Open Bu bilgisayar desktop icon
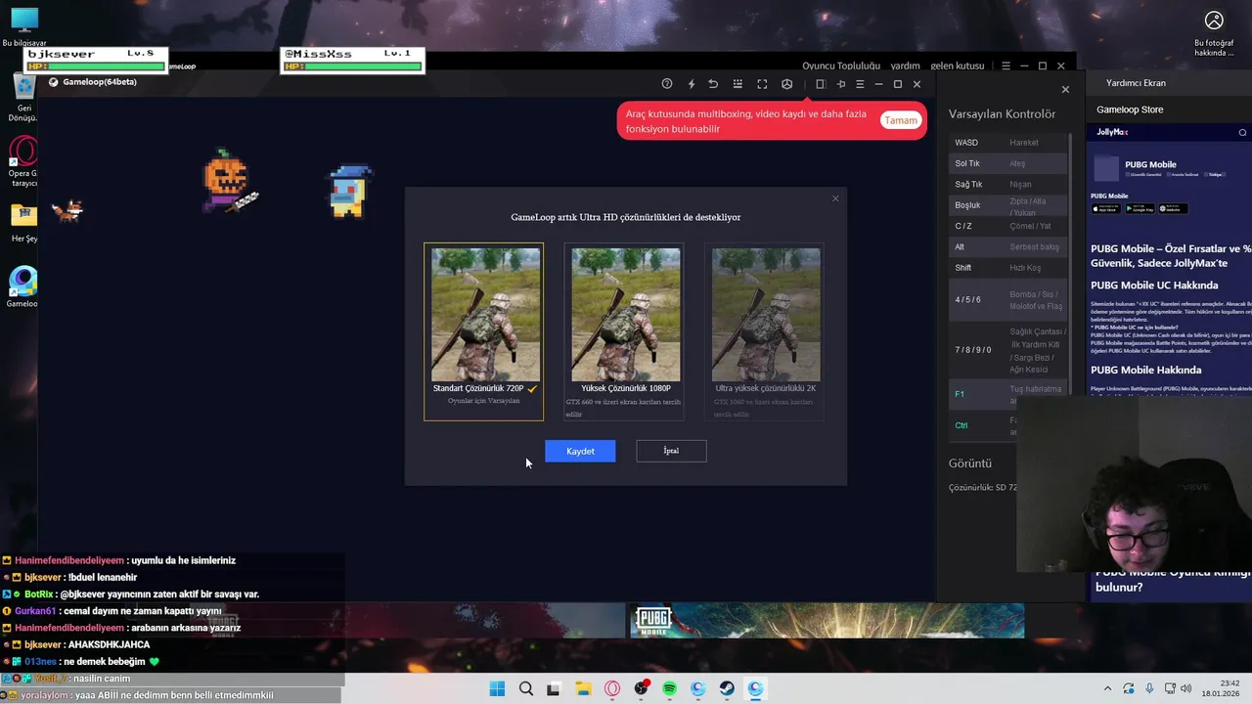 [x=23, y=27]
